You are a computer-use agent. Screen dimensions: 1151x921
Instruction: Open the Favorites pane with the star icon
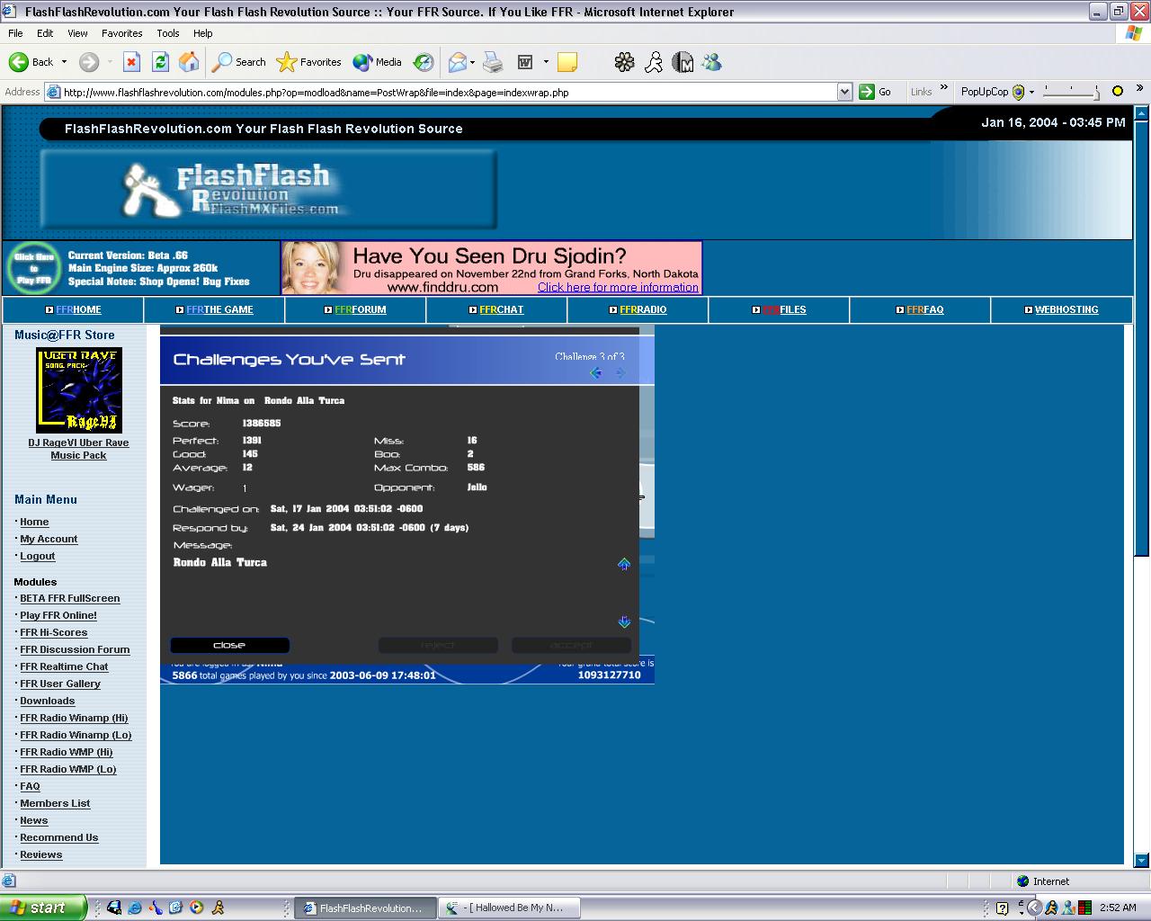pos(308,62)
